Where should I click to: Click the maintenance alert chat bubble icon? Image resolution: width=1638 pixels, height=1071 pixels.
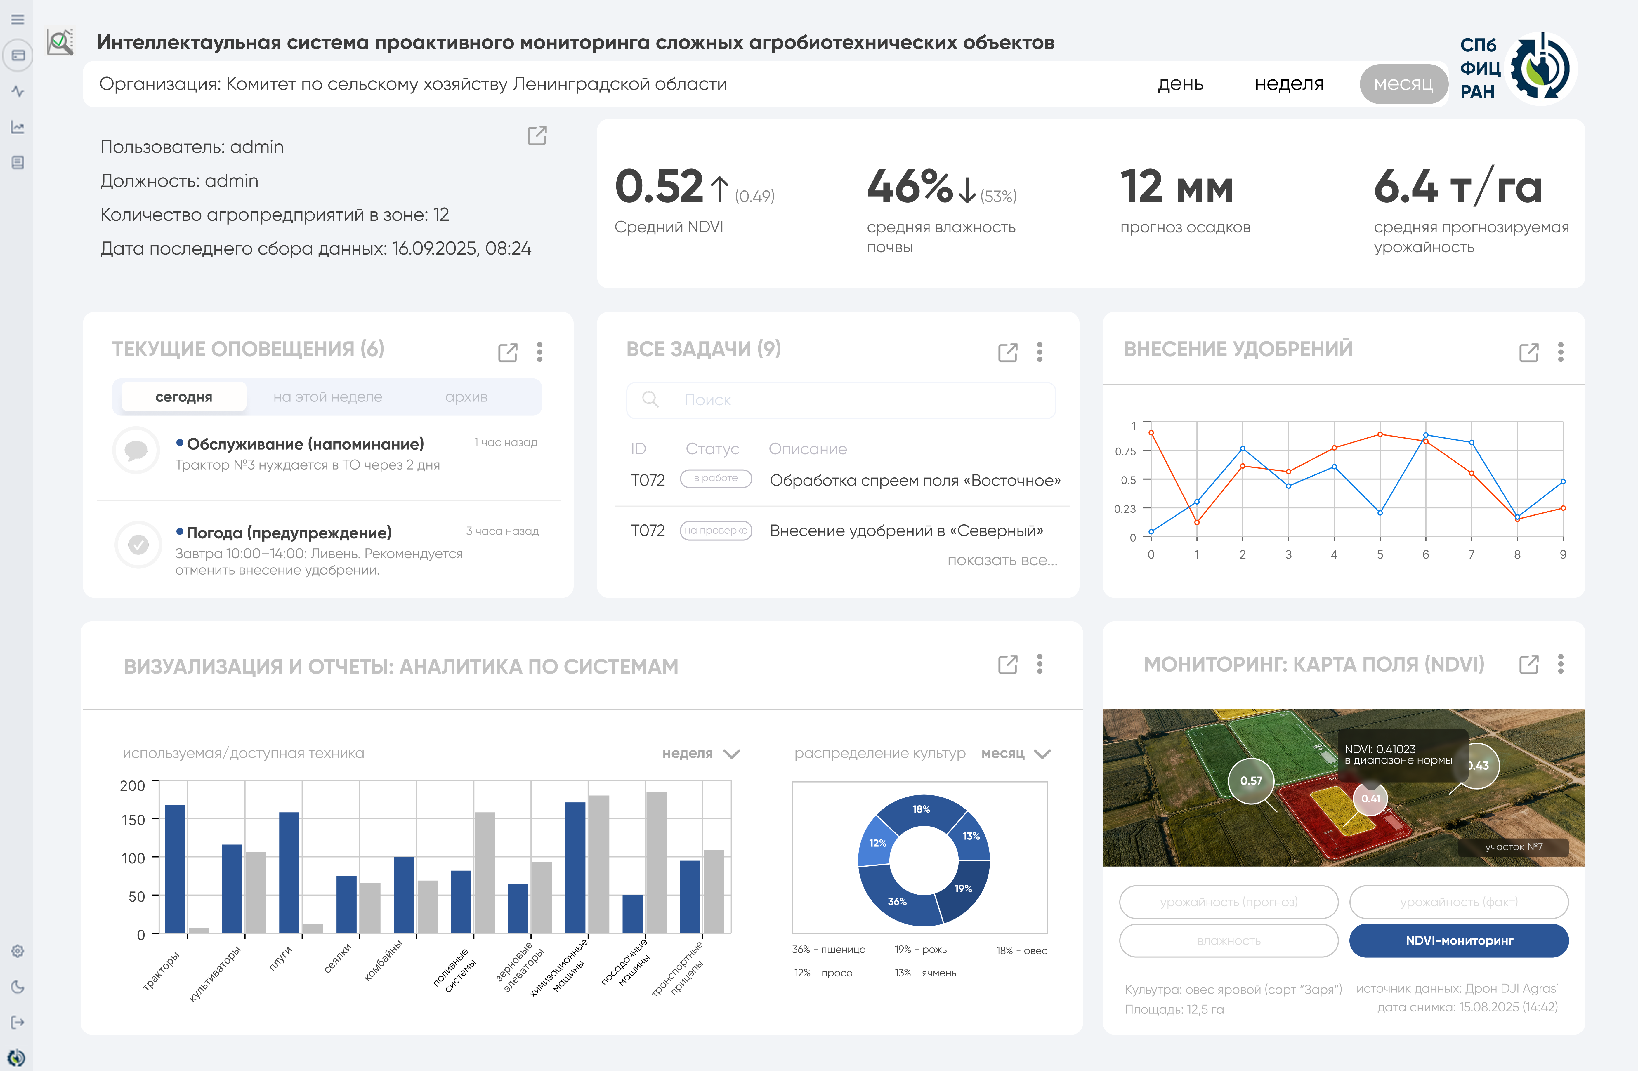(x=136, y=450)
